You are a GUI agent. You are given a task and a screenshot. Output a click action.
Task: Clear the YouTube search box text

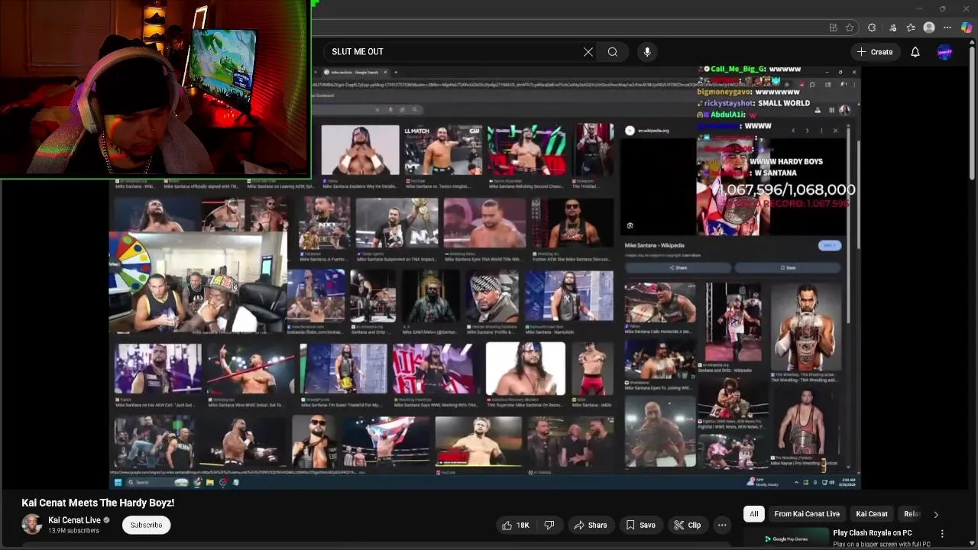pos(588,52)
